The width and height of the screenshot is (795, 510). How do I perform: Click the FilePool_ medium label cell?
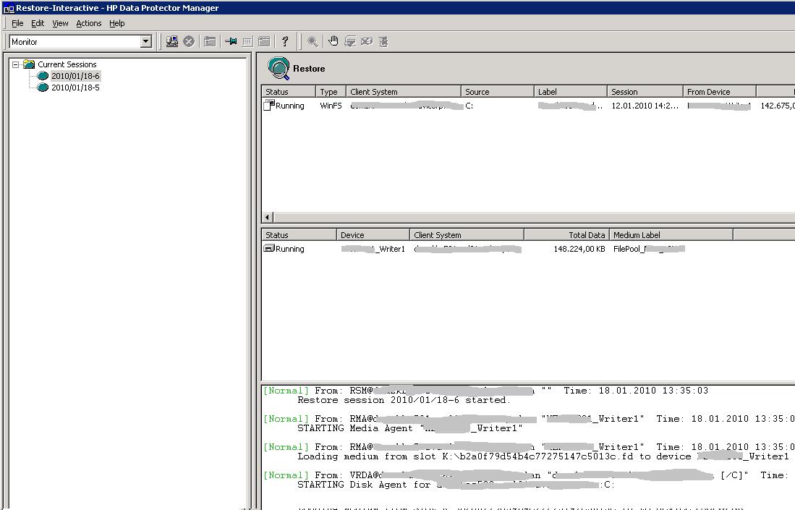pyautogui.click(x=649, y=249)
